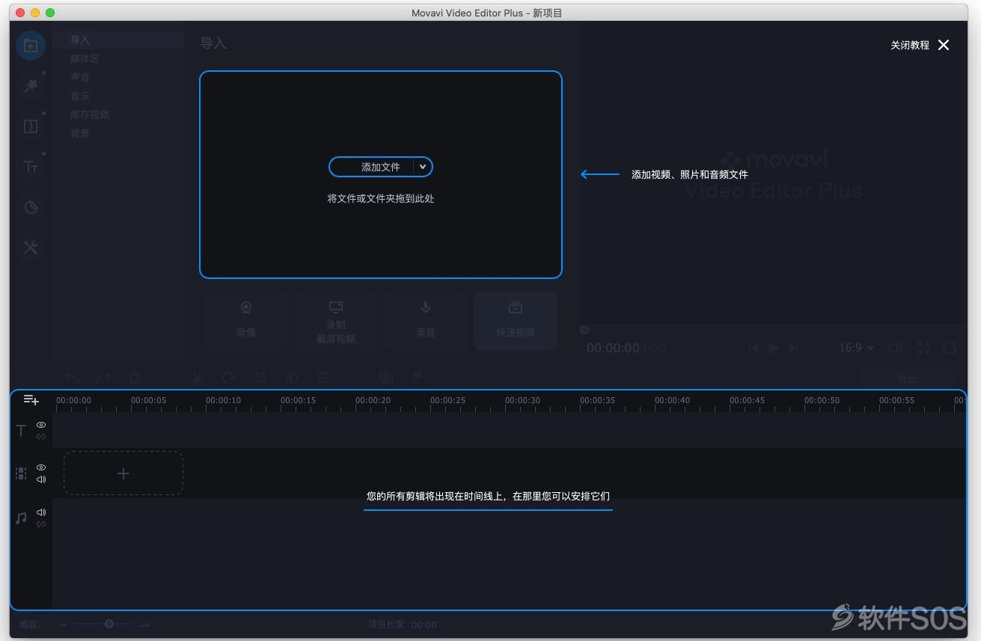981x641 pixels.
Task: Click the zoom in icon beside slider
Action: click(x=144, y=625)
